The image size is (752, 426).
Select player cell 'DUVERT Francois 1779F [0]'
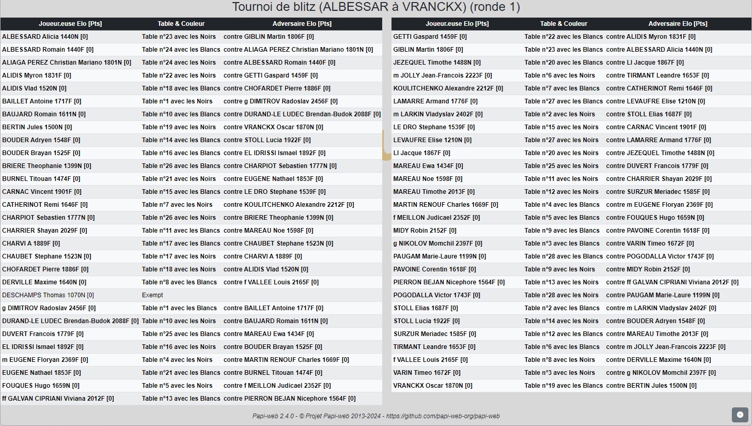click(x=43, y=334)
